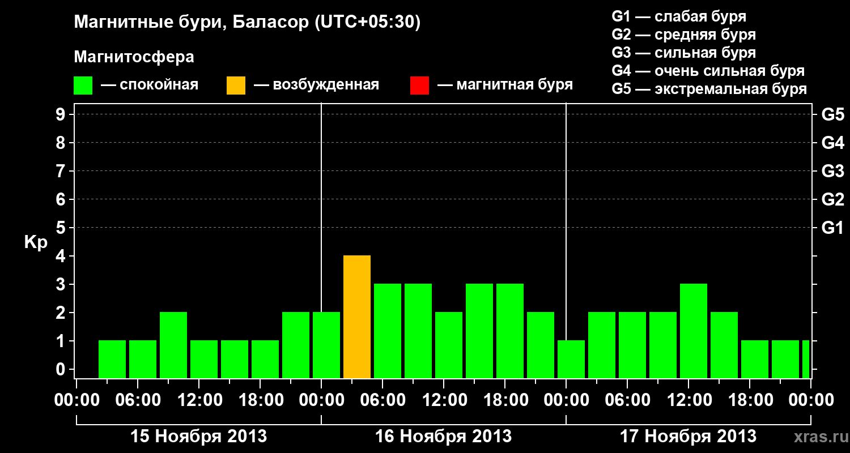Click the G2 marker on right axis
Viewport: 850px width, 453px height.
(832, 199)
